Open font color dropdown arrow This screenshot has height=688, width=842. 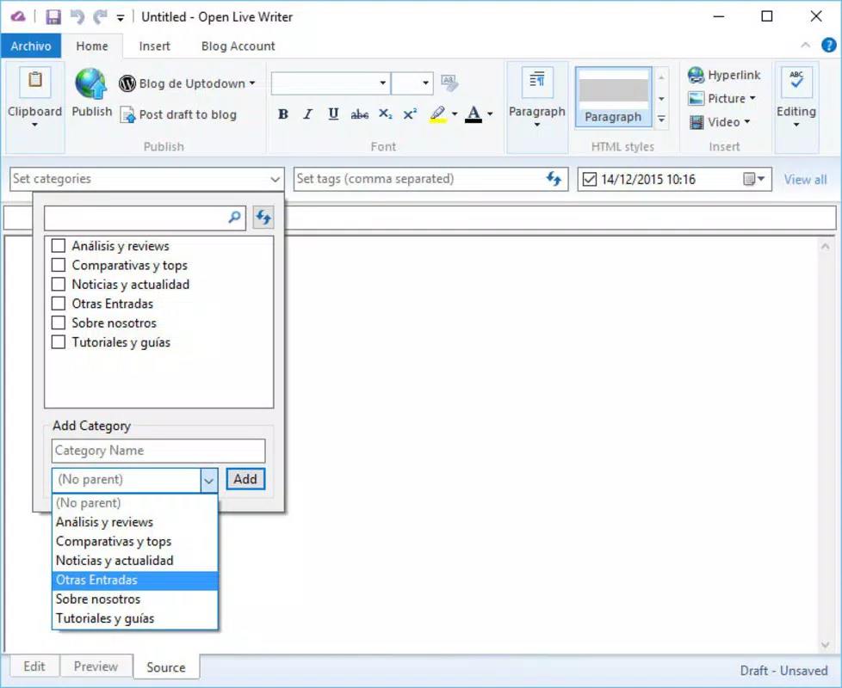coord(490,114)
